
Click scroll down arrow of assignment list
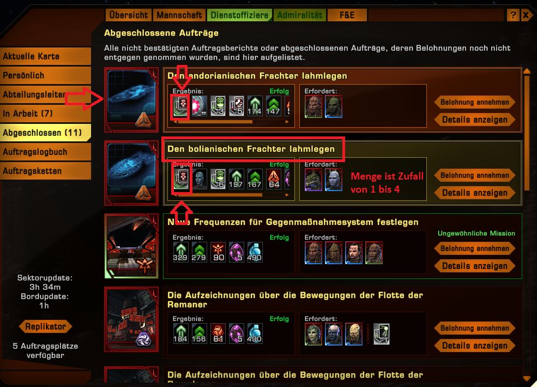coord(527,378)
